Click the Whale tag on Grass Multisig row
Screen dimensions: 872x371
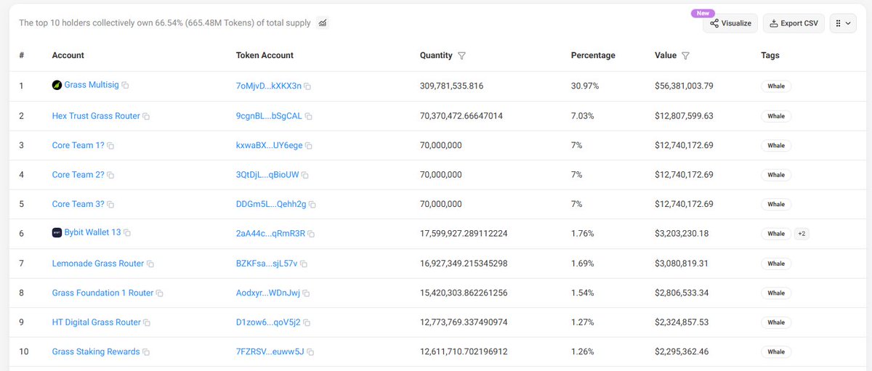click(x=776, y=86)
